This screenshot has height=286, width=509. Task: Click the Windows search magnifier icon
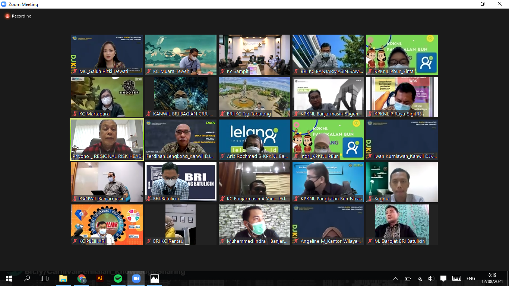(x=27, y=279)
